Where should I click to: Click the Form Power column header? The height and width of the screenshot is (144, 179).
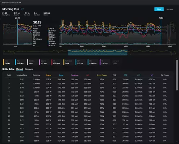(x=102, y=75)
